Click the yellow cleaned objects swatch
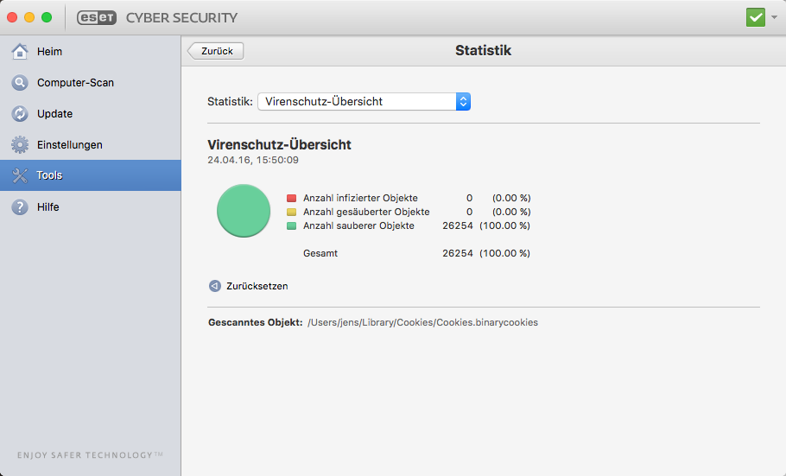Screen dimensions: 786x476 291,212
